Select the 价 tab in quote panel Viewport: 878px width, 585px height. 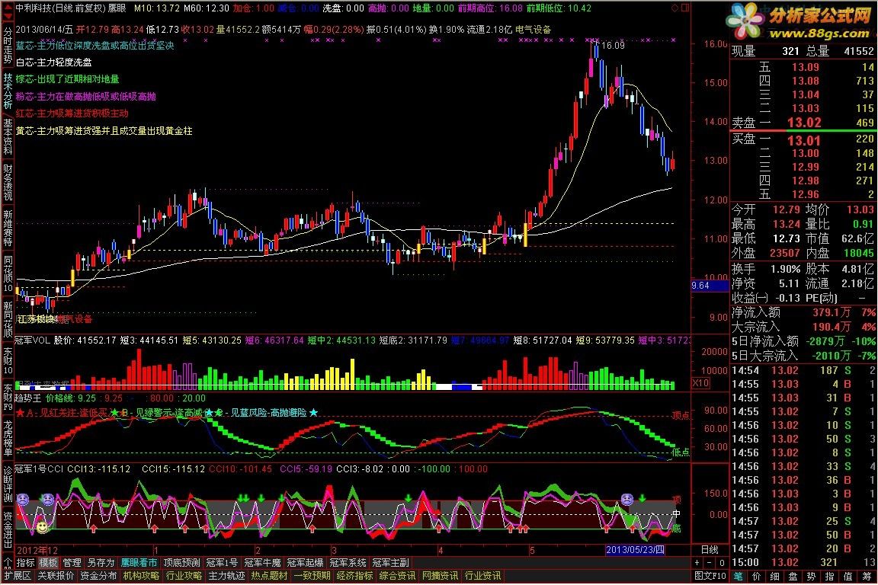(757, 576)
